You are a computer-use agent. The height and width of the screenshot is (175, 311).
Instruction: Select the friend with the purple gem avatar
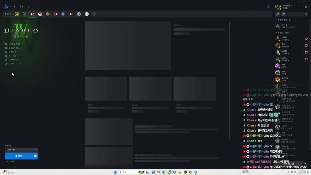pyautogui.click(x=278, y=66)
